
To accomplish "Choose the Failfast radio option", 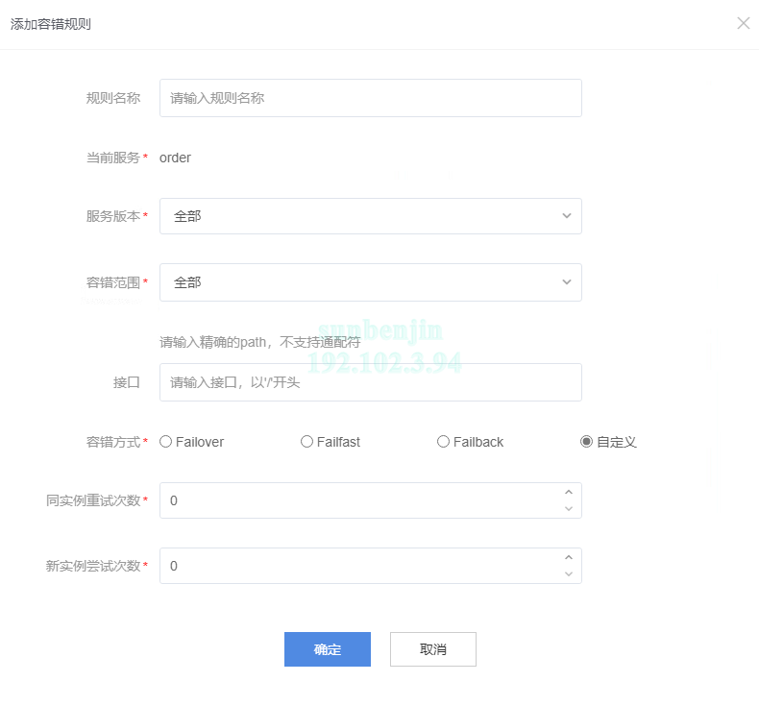I will (x=307, y=442).
